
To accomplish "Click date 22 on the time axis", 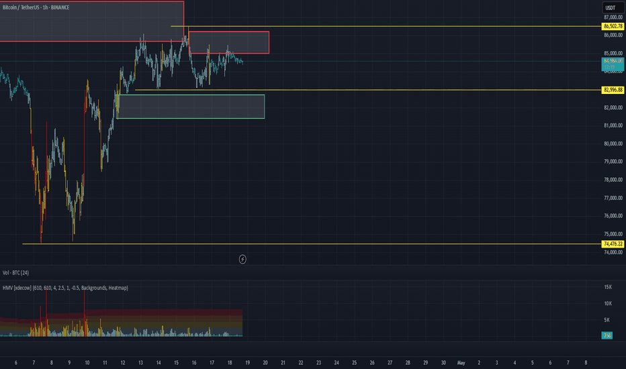I will coord(301,362).
